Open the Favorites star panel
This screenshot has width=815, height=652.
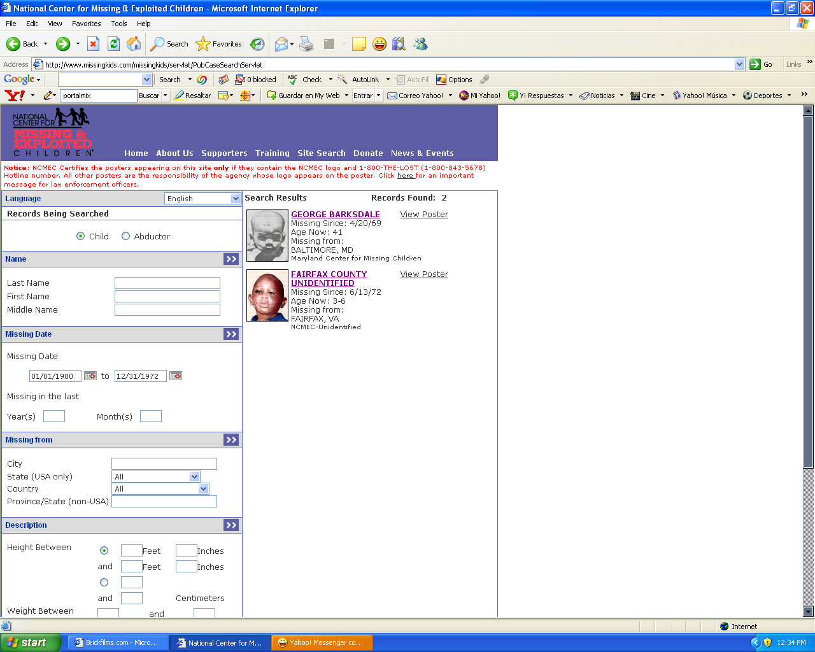click(x=219, y=44)
